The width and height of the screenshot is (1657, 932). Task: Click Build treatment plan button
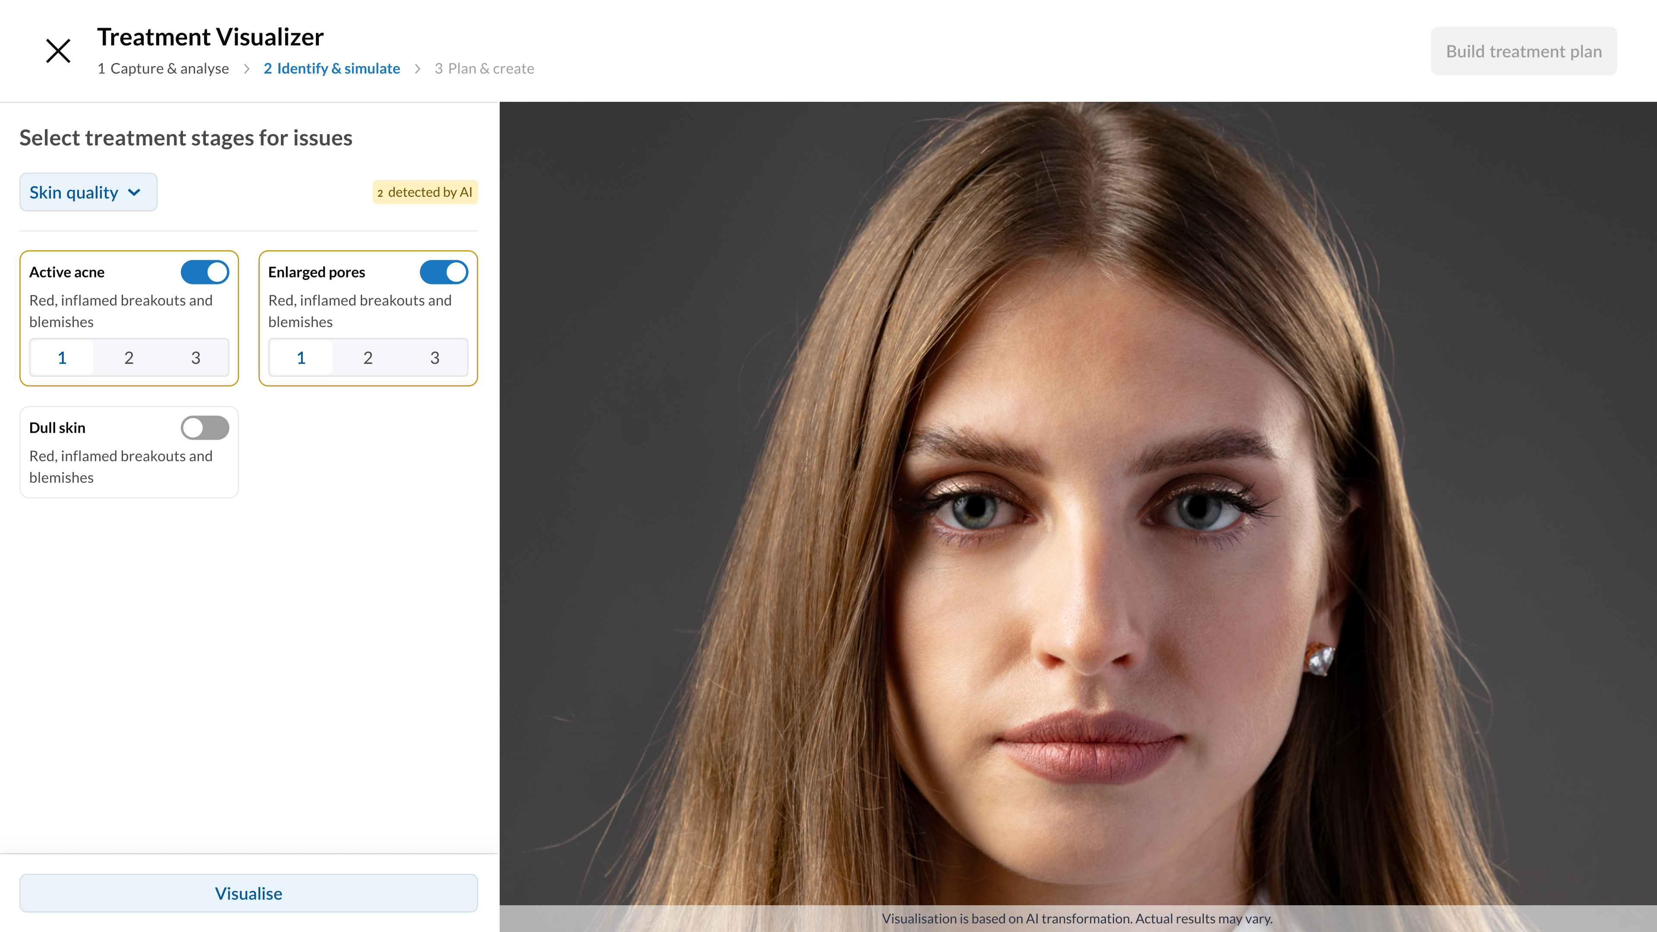[x=1523, y=51]
